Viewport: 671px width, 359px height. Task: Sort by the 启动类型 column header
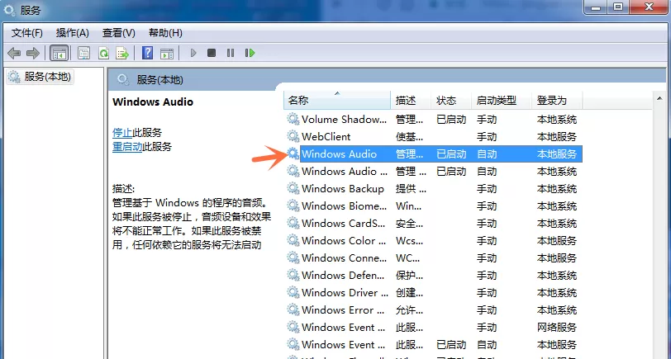501,101
